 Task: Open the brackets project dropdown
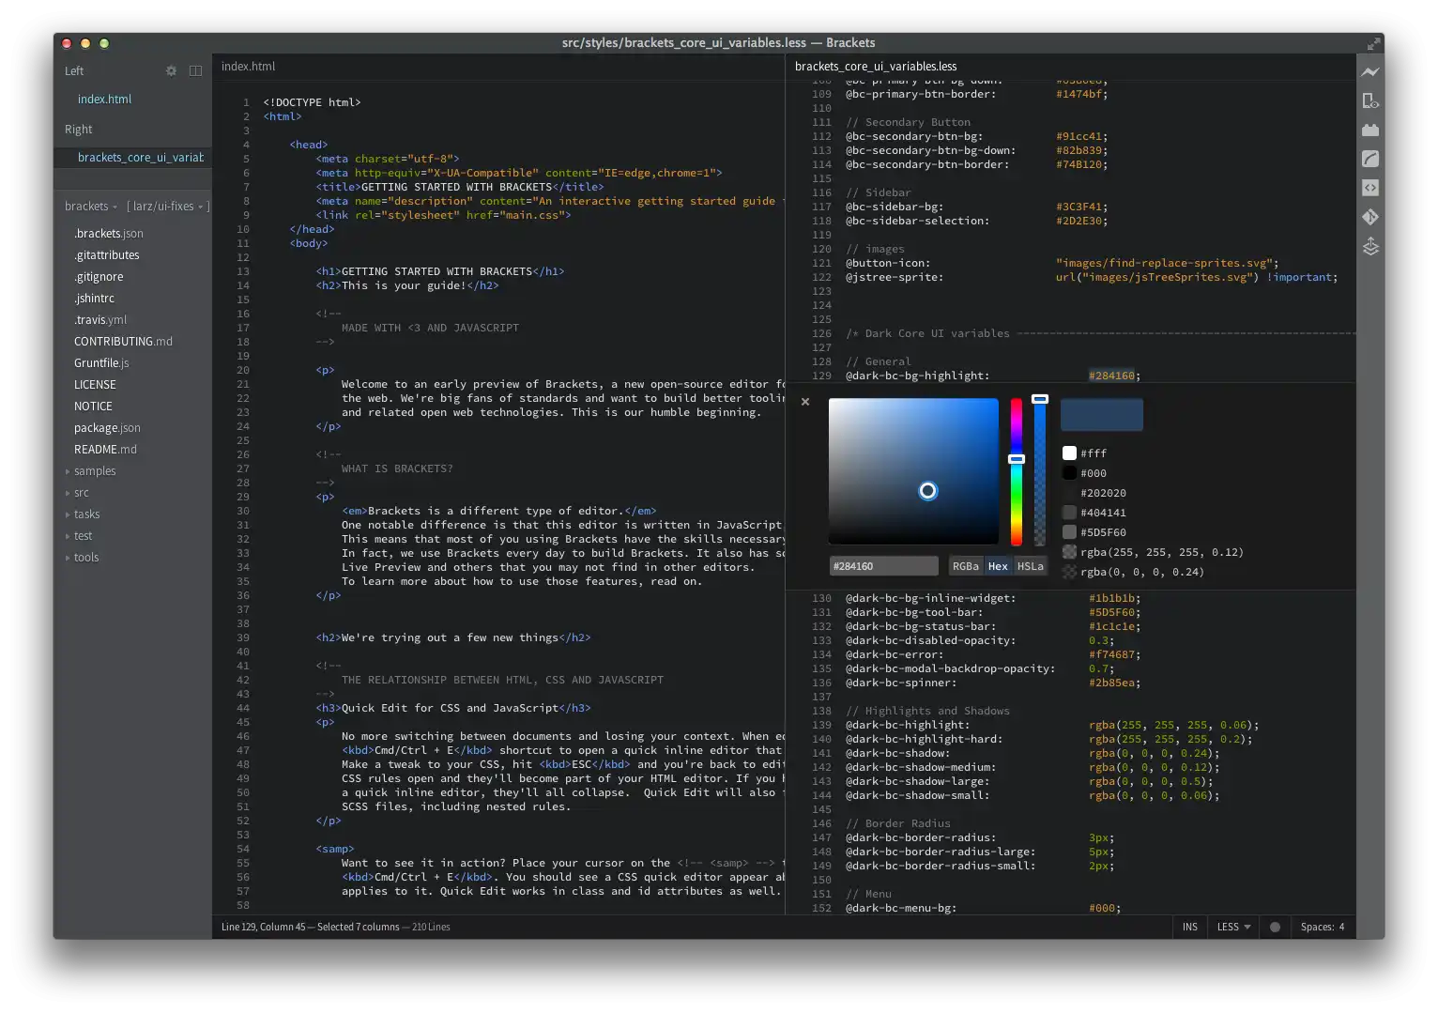91,207
